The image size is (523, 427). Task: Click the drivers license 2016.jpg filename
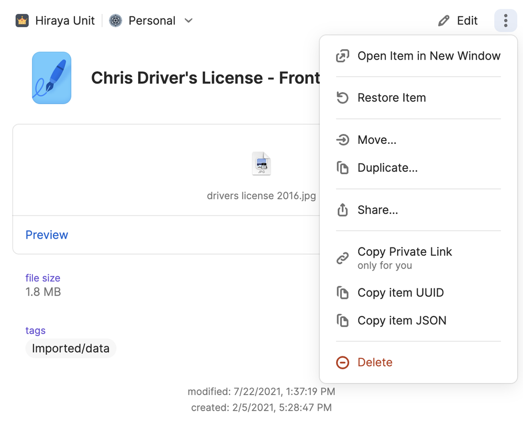pos(261,196)
